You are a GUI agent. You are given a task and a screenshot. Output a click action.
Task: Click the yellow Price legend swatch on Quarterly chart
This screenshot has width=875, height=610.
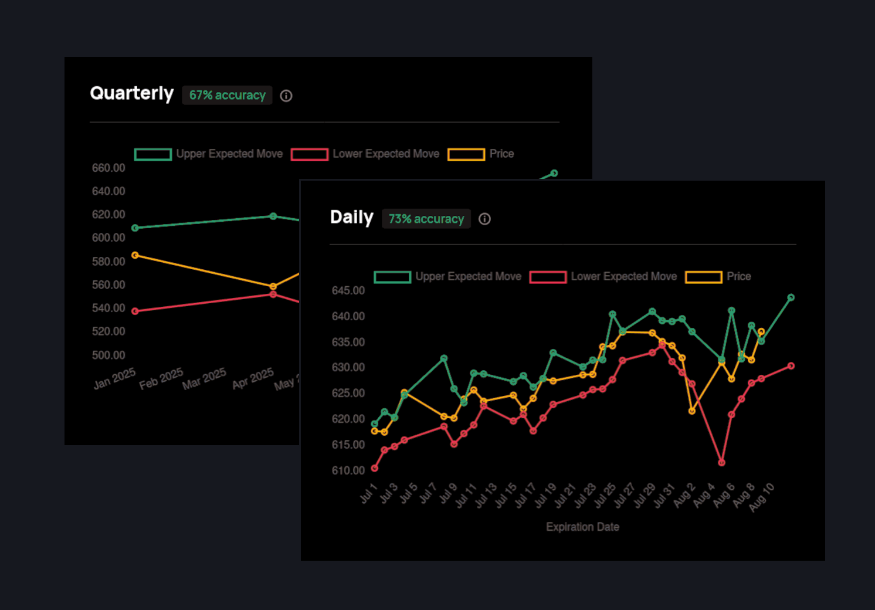466,154
